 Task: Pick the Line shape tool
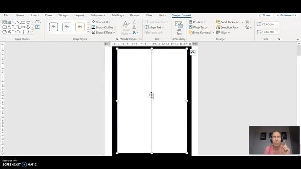coord(14,23)
